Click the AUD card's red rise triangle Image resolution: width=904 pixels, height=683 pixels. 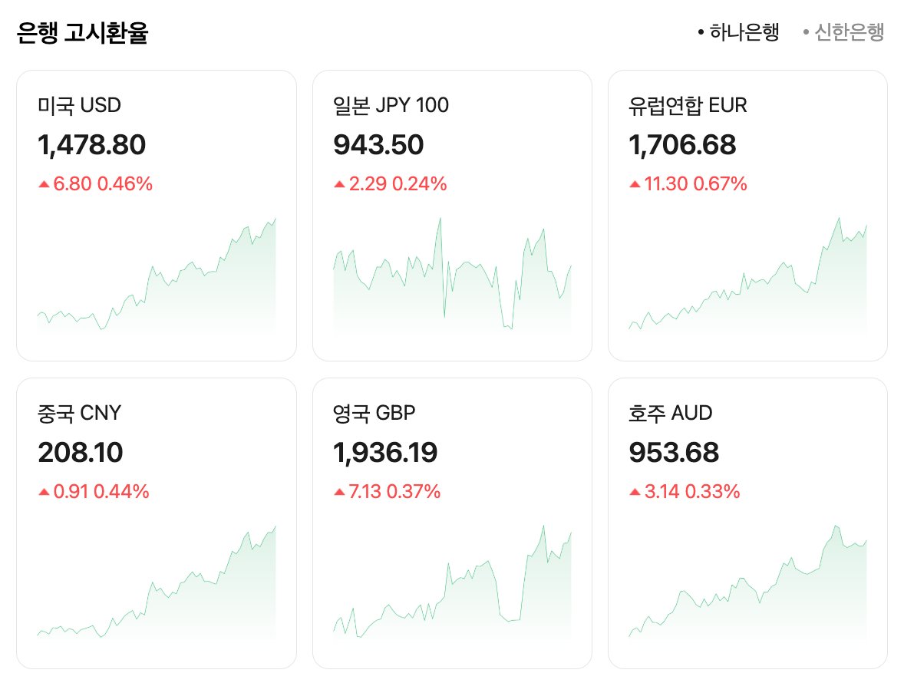(x=635, y=492)
